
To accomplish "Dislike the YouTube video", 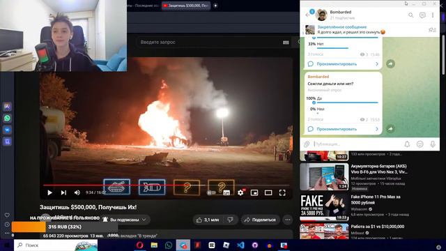I will [230, 220].
